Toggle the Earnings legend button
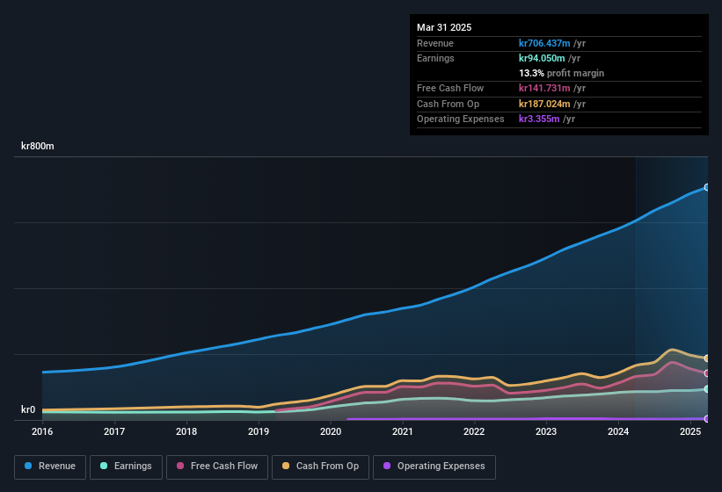The height and width of the screenshot is (492, 722). click(126, 467)
